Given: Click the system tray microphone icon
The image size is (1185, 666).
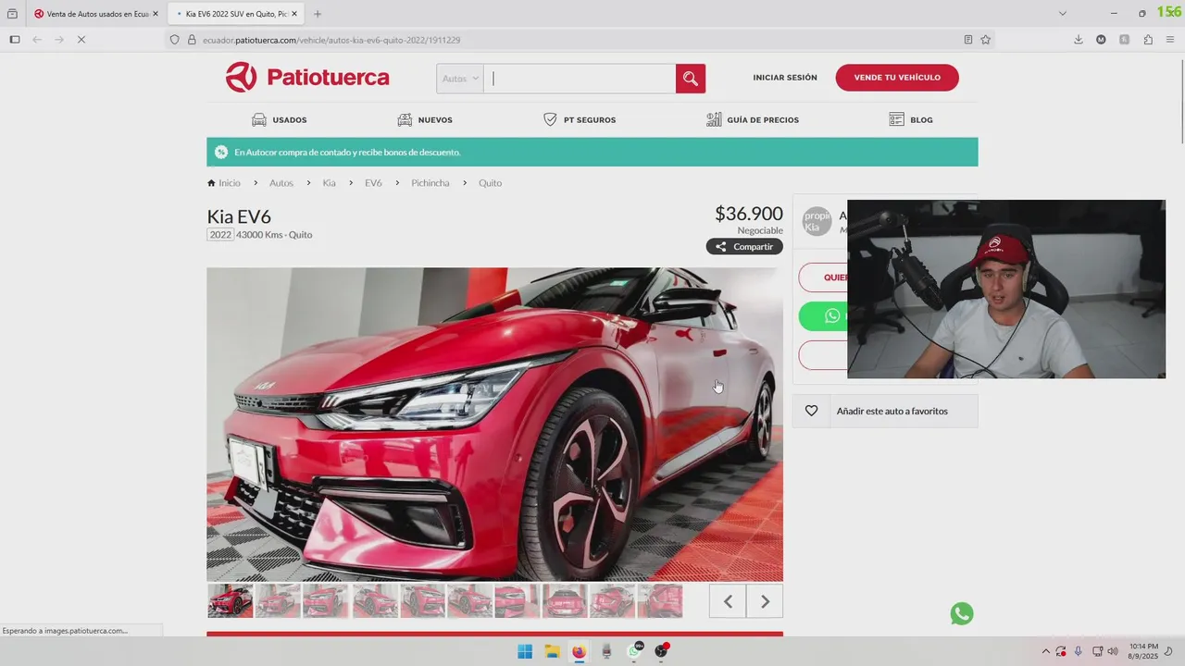Looking at the screenshot, I should click(x=1079, y=651).
